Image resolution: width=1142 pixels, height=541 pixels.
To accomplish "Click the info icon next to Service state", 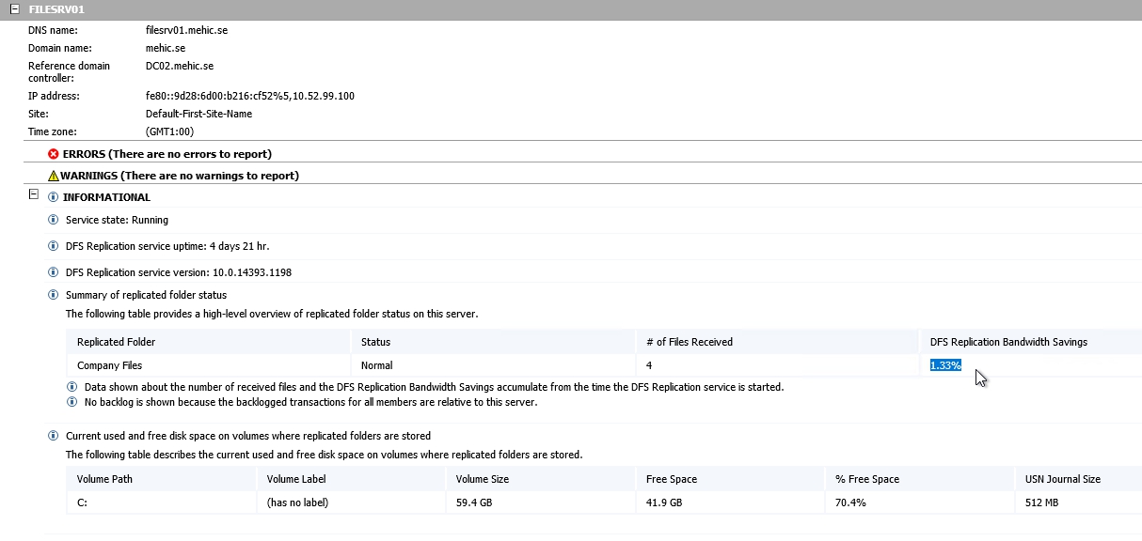I will pos(53,220).
